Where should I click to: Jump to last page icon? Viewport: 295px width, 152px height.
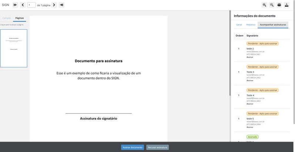coord(61,5)
